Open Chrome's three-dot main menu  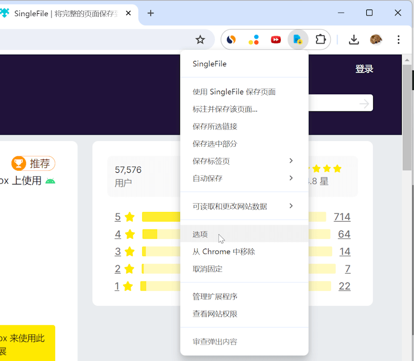pyautogui.click(x=399, y=40)
